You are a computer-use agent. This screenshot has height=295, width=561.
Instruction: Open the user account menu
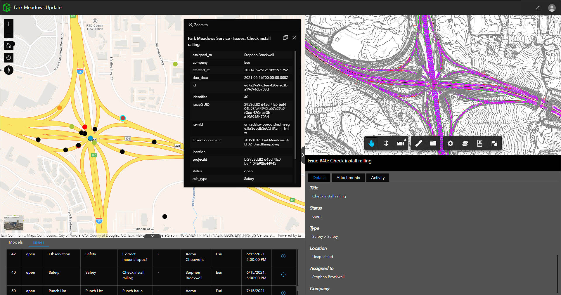[552, 8]
